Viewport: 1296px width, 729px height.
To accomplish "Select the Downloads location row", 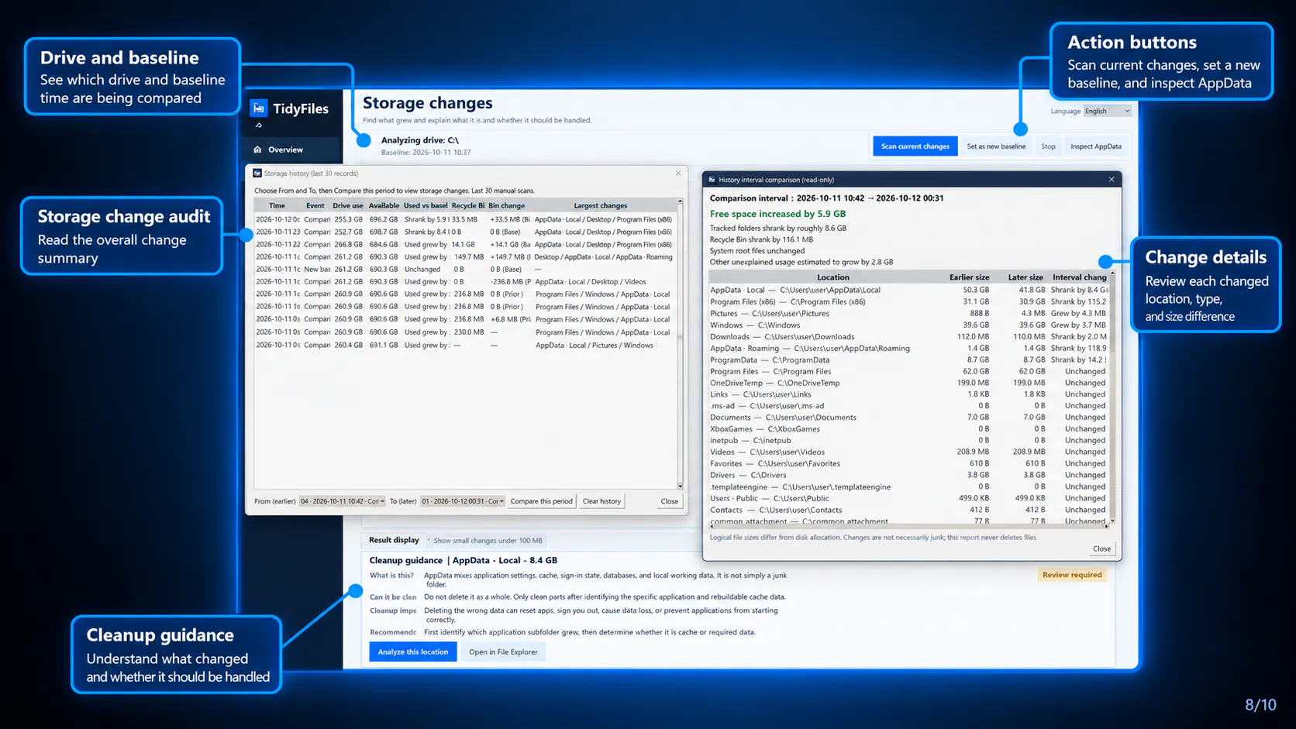I will coord(908,336).
